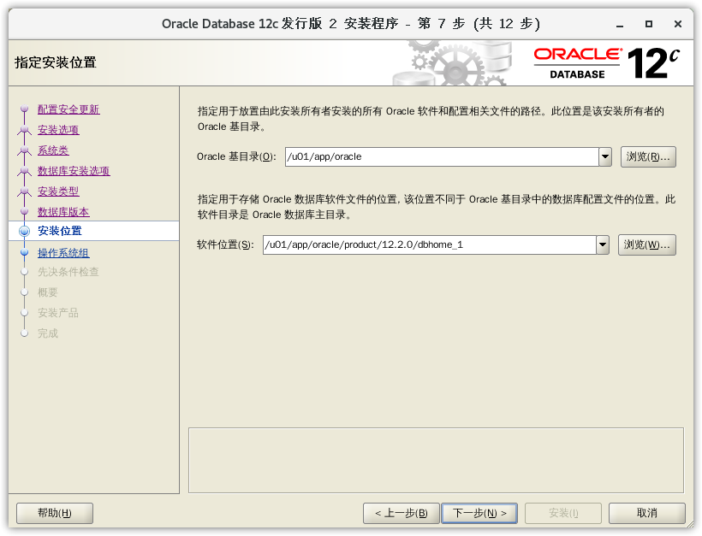Viewport: 702px width, 536px height.
Task: Click the empty message panel at bottom
Action: click(436, 459)
